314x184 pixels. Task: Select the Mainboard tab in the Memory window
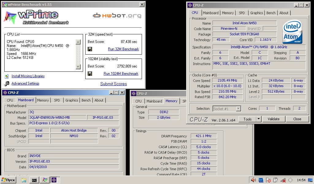point(154,101)
